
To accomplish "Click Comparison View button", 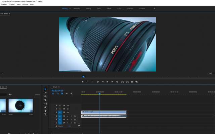I will tap(137, 82).
